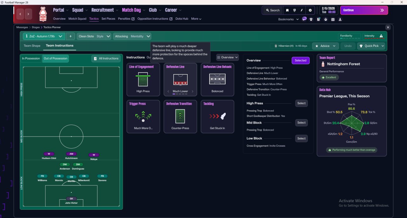
Task: Open the world globe icon
Action: (x=295, y=10)
